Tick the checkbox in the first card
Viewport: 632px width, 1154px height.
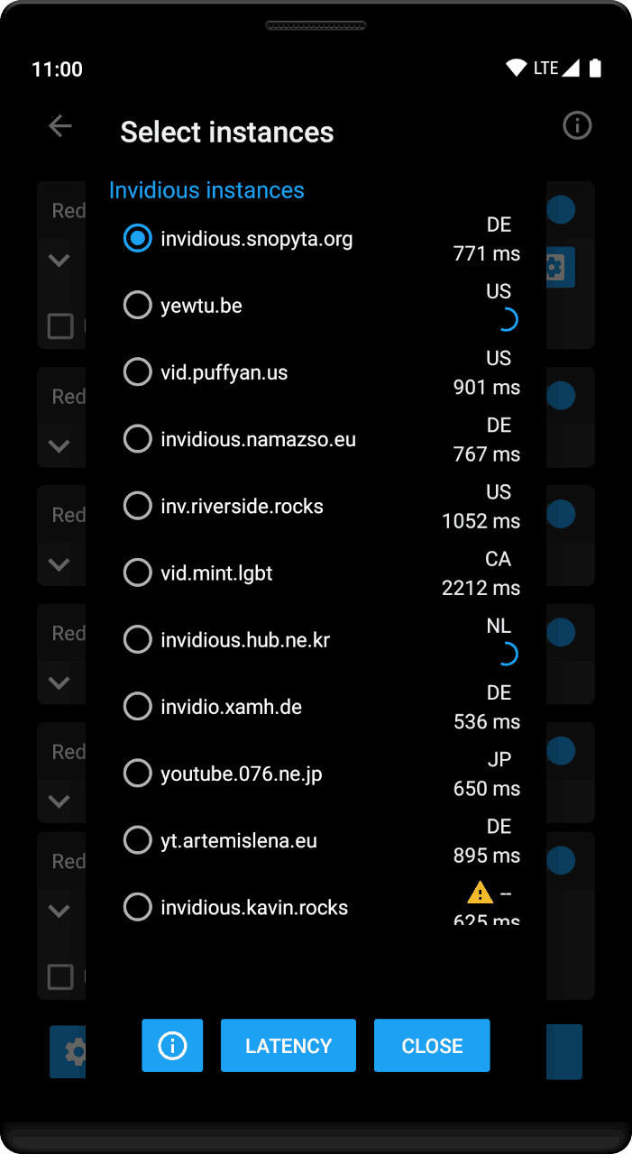60,325
